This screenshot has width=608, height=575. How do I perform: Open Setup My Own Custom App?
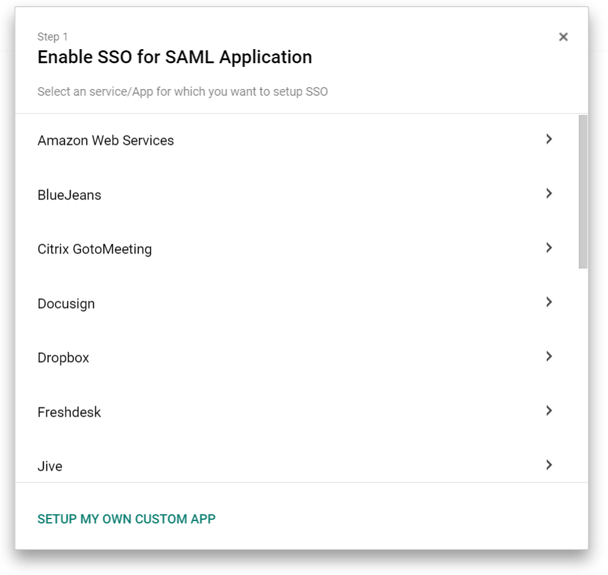[126, 518]
